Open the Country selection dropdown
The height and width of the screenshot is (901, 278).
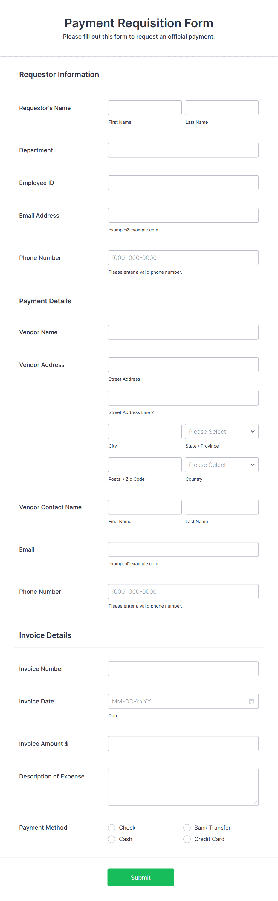(222, 465)
